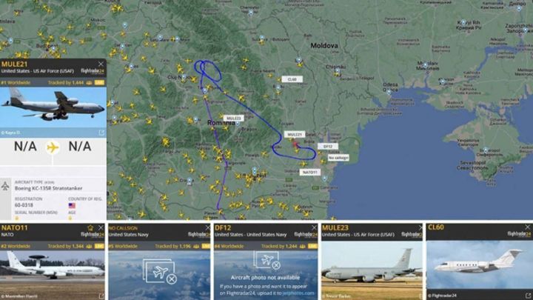Click the aircraft type icon beside Boeing KC-135R

tap(5, 186)
